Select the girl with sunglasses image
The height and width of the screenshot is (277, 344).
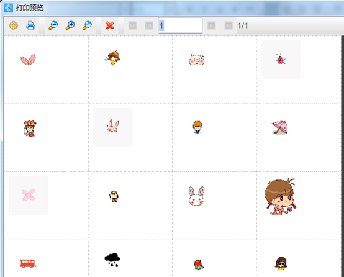coord(281,263)
